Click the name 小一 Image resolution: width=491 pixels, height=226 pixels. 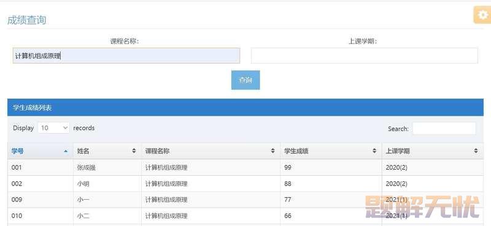coord(83,200)
